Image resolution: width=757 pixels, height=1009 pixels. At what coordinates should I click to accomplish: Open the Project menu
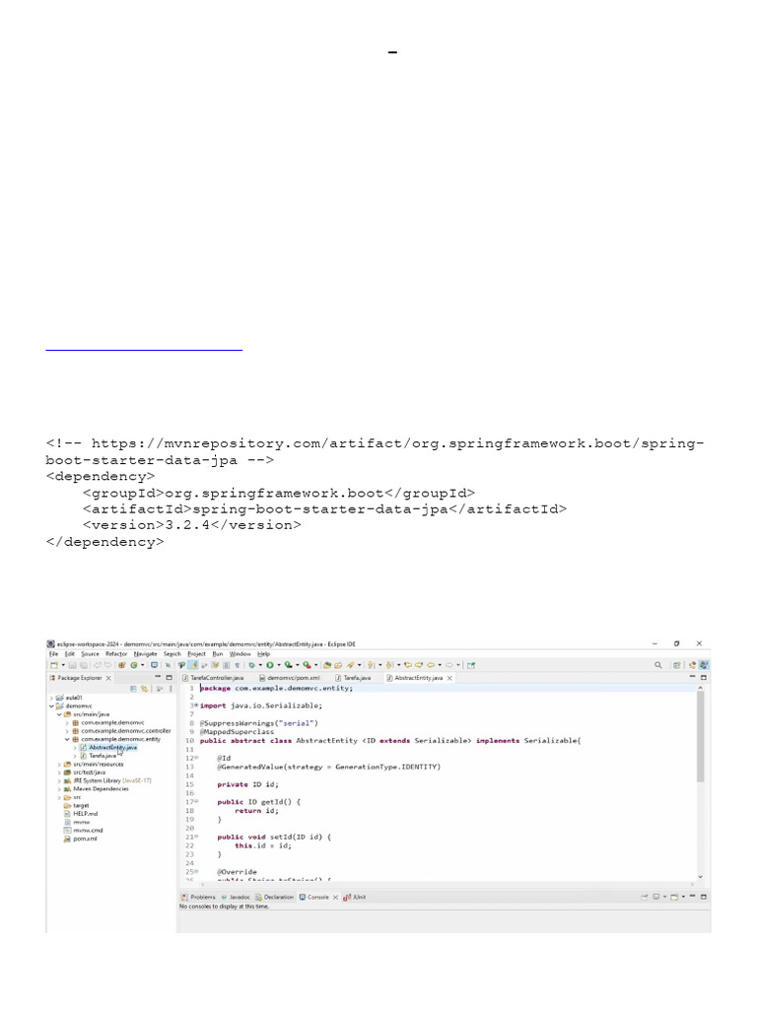tap(196, 654)
